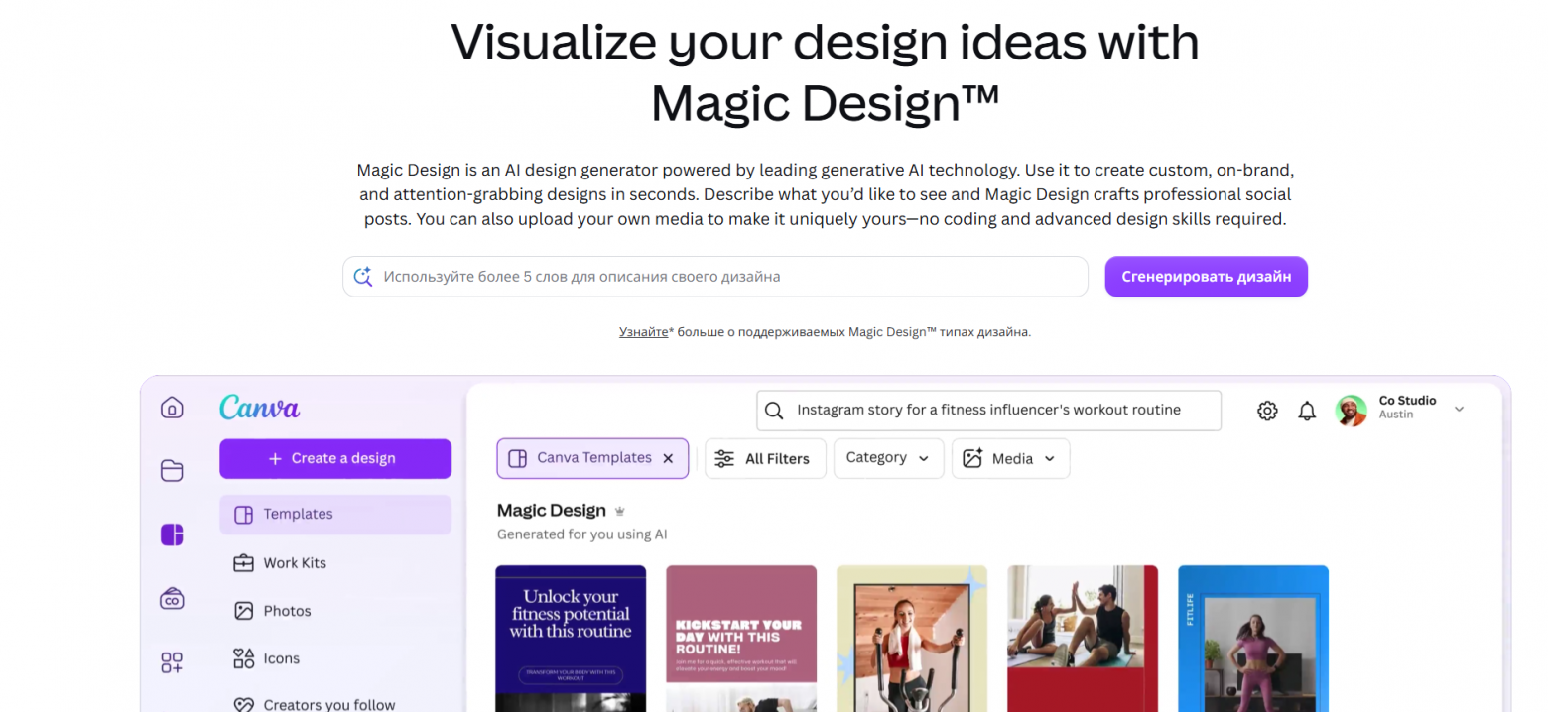This screenshot has height=712, width=1548.
Task: Expand the Media dropdown
Action: click(x=1049, y=459)
